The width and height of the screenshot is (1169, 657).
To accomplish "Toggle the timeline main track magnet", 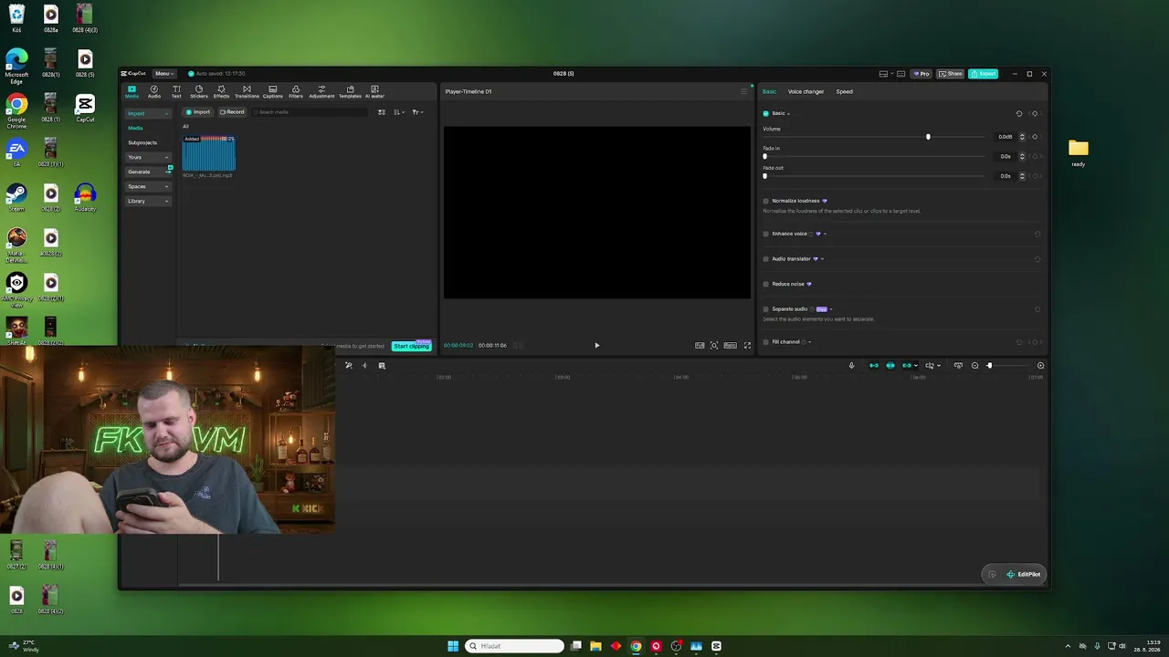I will [x=874, y=366].
